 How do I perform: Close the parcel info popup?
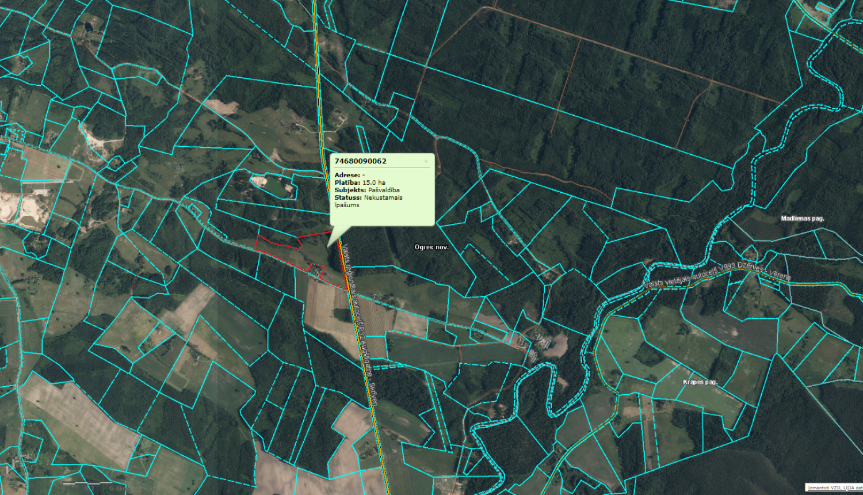pyautogui.click(x=426, y=161)
